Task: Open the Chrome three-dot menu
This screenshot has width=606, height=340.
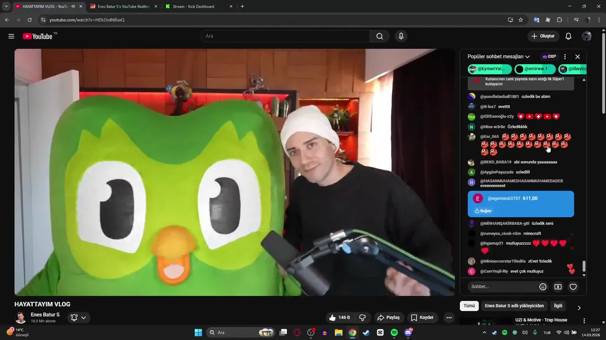Action: click(x=599, y=20)
